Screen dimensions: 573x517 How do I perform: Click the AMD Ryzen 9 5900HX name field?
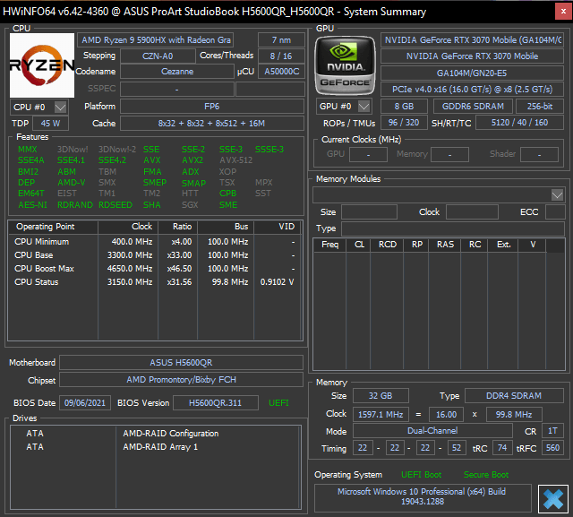tap(155, 39)
